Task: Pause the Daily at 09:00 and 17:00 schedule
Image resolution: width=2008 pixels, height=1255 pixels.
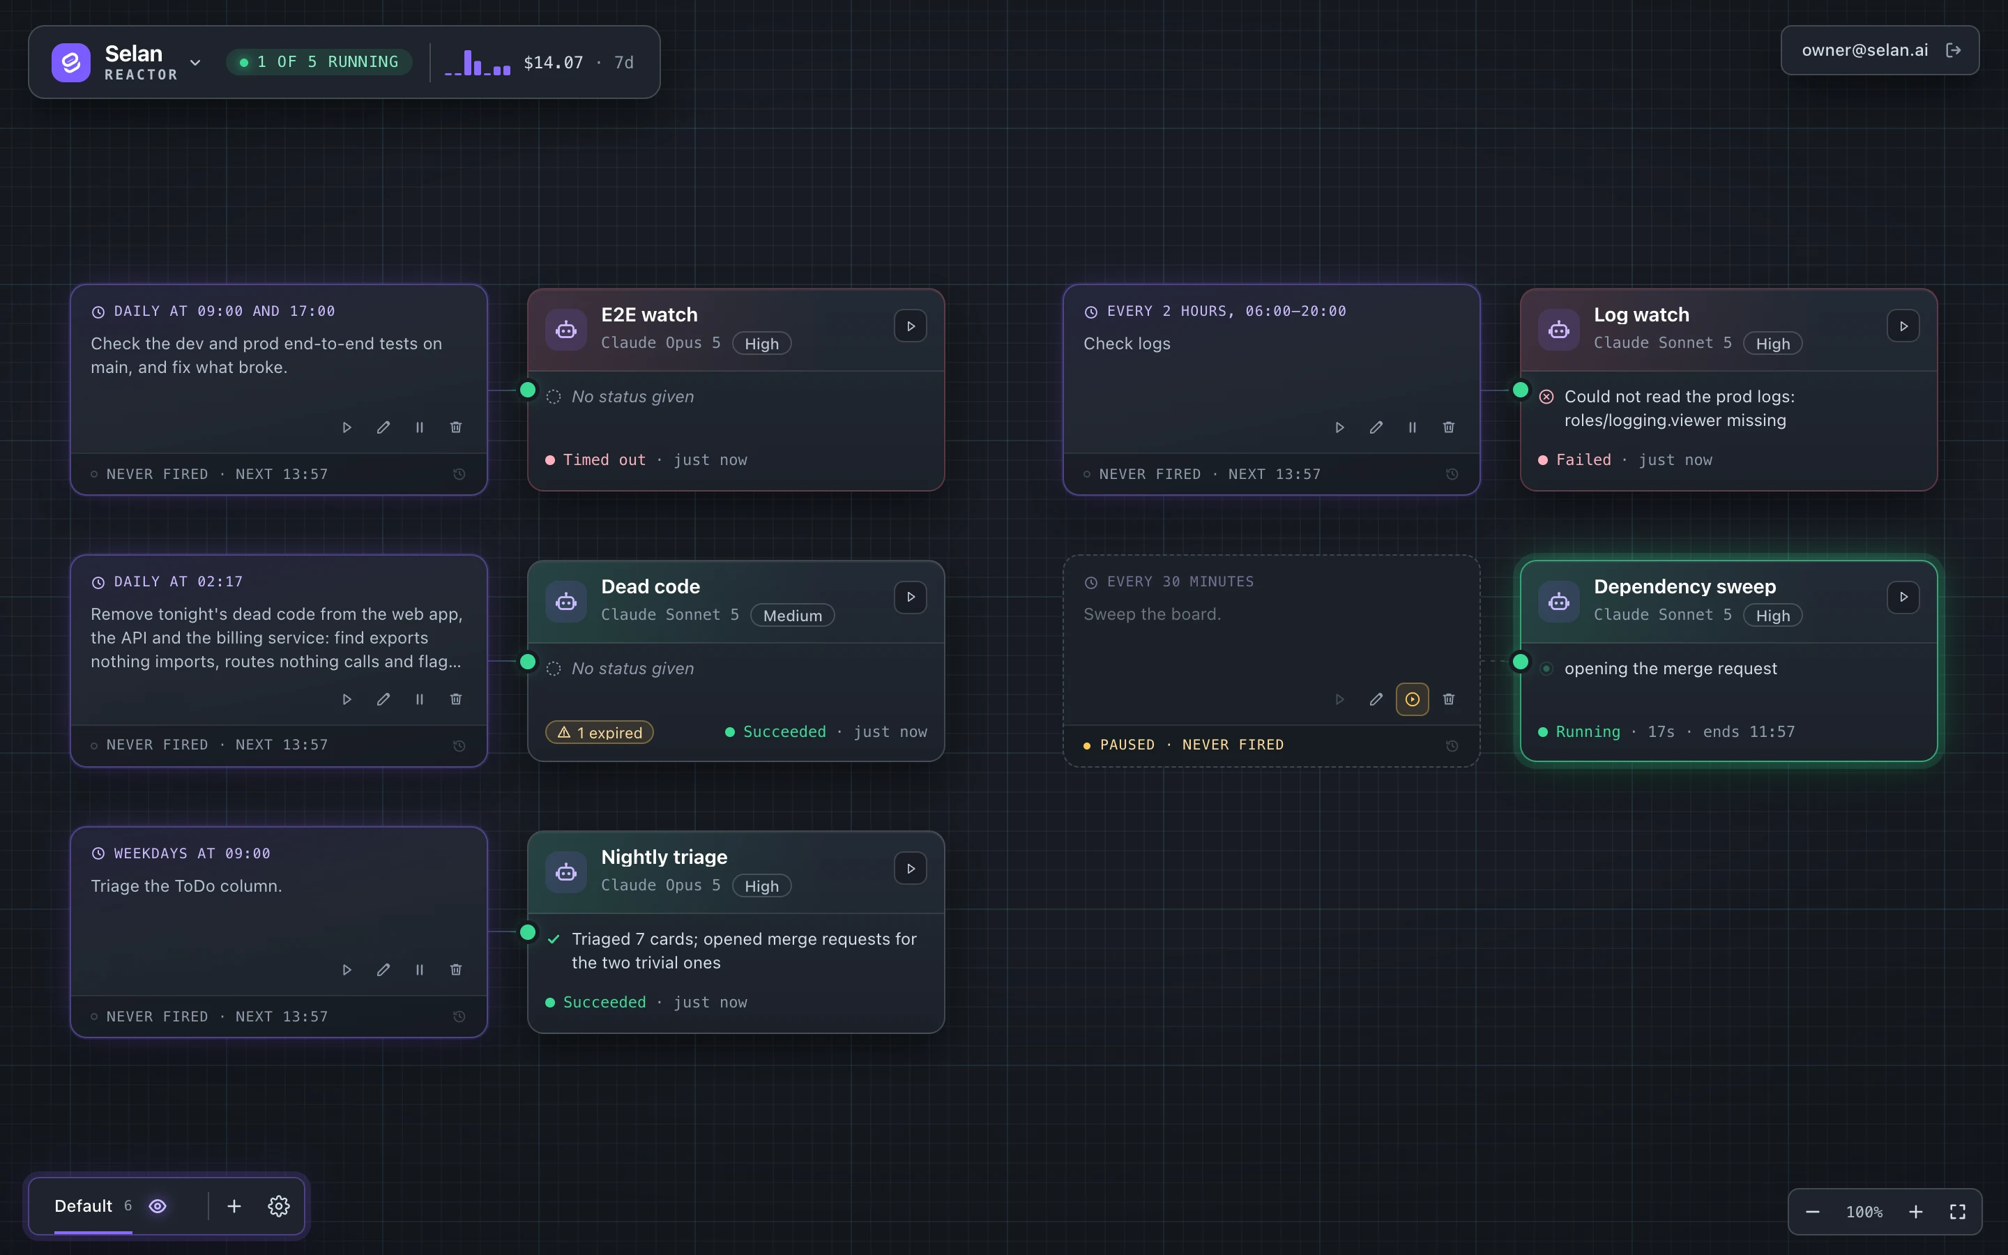Action: 419,427
